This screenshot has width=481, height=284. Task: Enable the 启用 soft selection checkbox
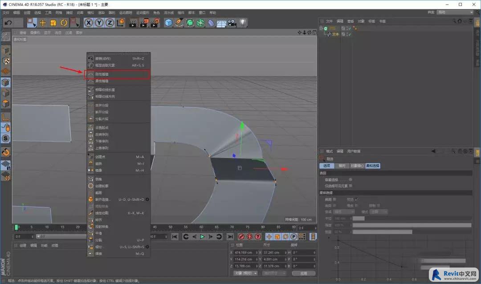tap(334, 199)
